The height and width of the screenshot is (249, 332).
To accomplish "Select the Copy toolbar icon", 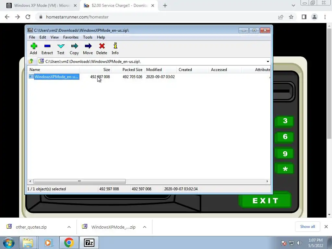I will tap(74, 46).
